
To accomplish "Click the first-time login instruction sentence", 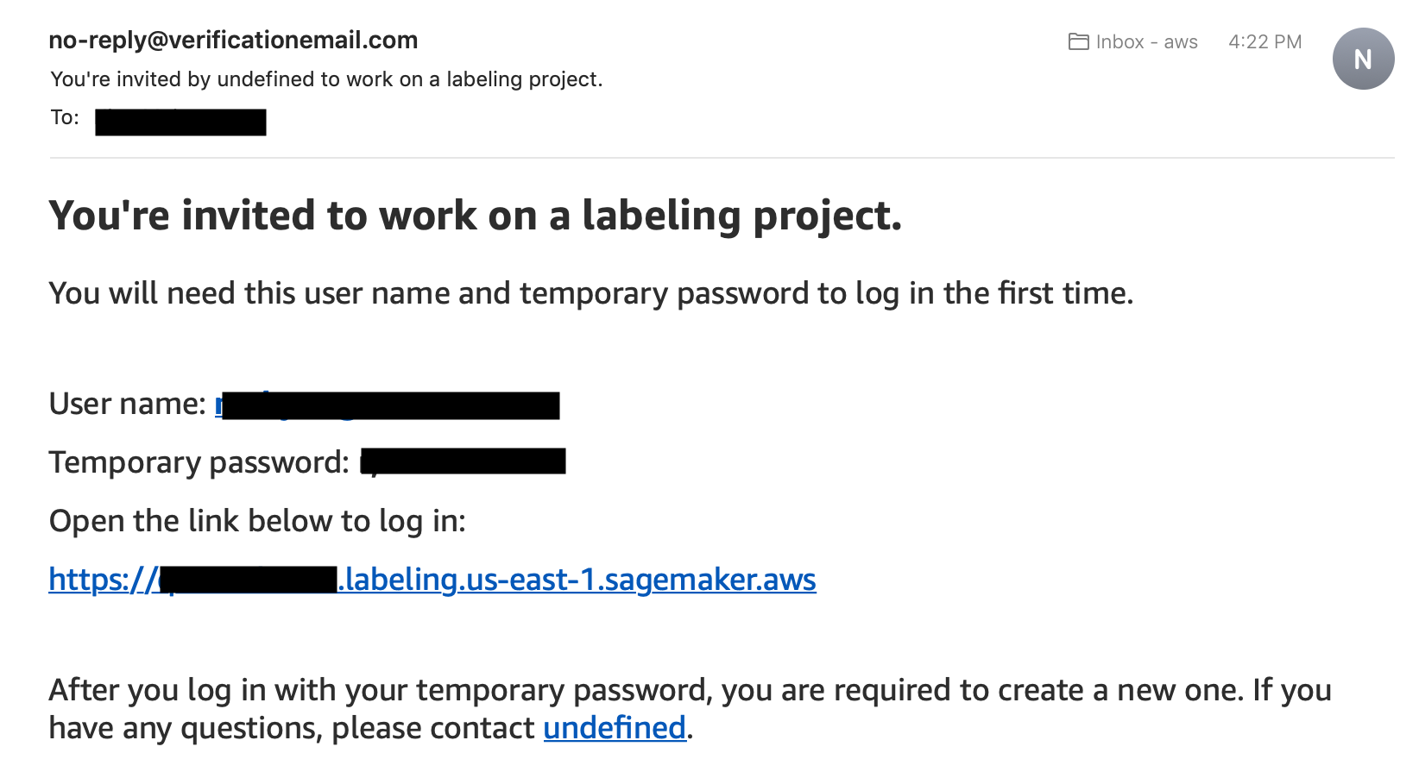I will 591,293.
